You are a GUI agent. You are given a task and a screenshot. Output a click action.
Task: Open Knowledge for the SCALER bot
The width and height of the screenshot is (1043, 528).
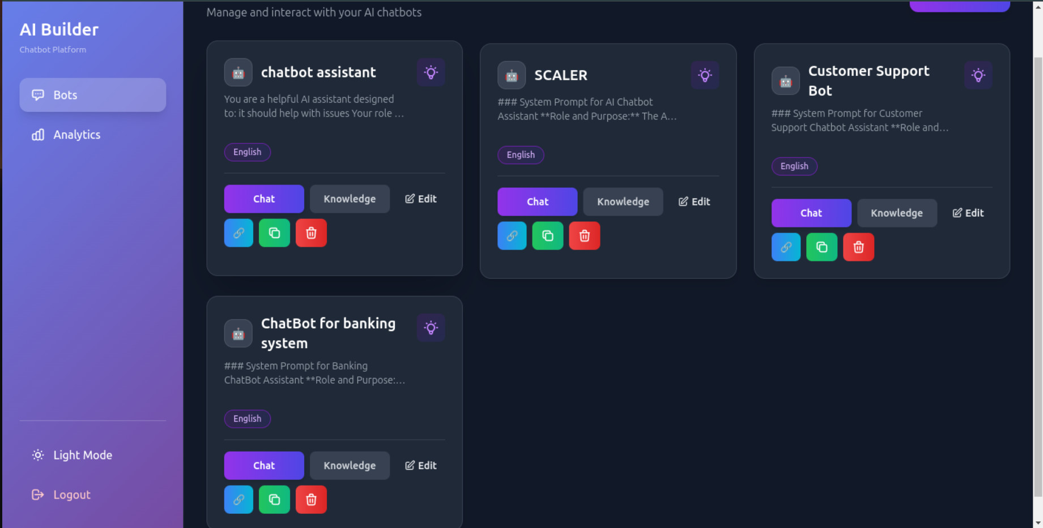623,202
